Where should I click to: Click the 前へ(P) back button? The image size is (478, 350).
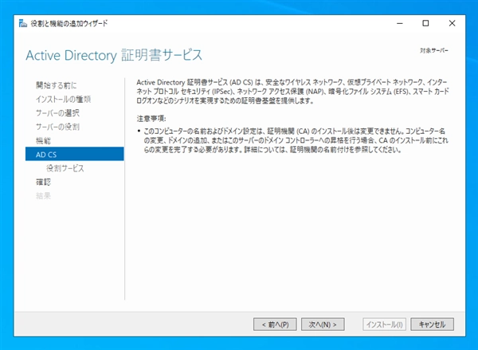[x=275, y=324]
